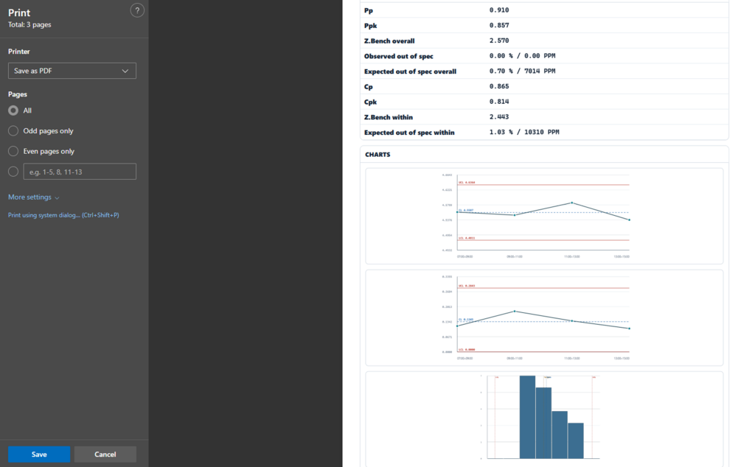Click the Expected out of spec within row

pos(544,132)
